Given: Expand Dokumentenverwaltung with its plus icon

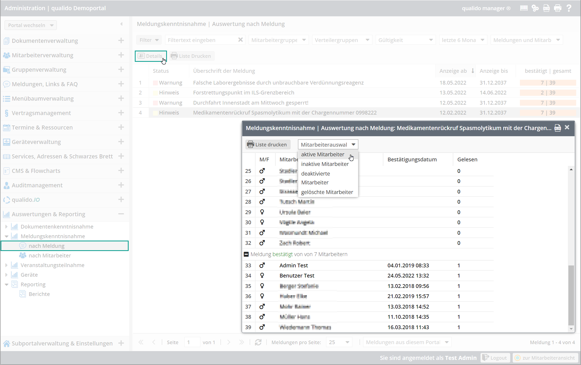Looking at the screenshot, I should (121, 41).
